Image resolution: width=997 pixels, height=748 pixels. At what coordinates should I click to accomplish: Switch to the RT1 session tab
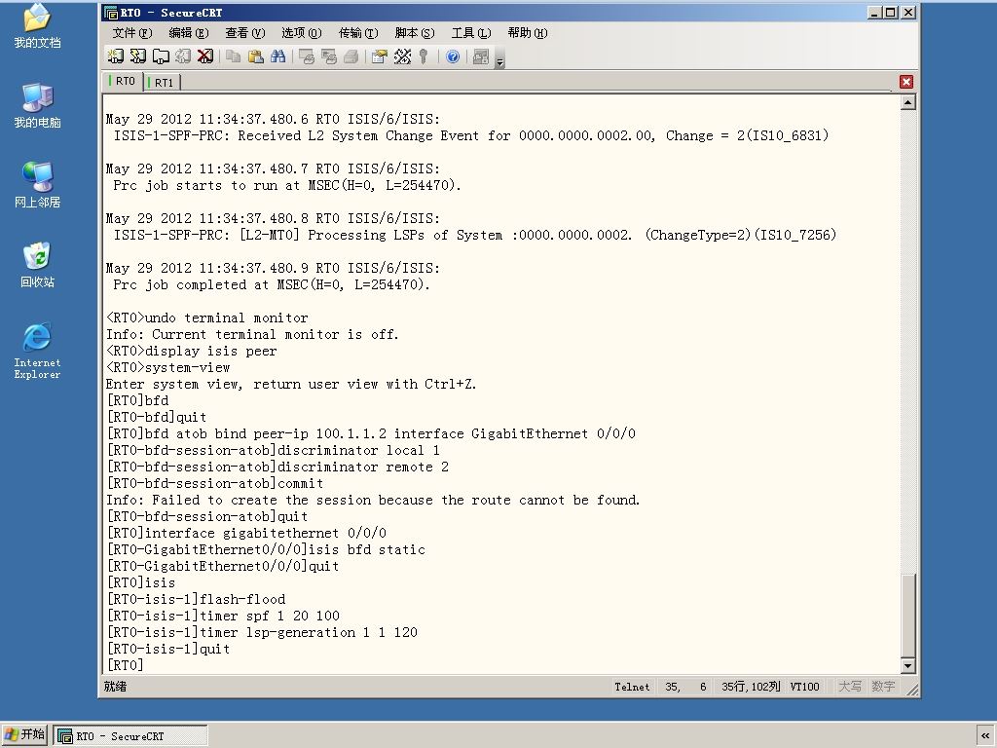pos(163,82)
